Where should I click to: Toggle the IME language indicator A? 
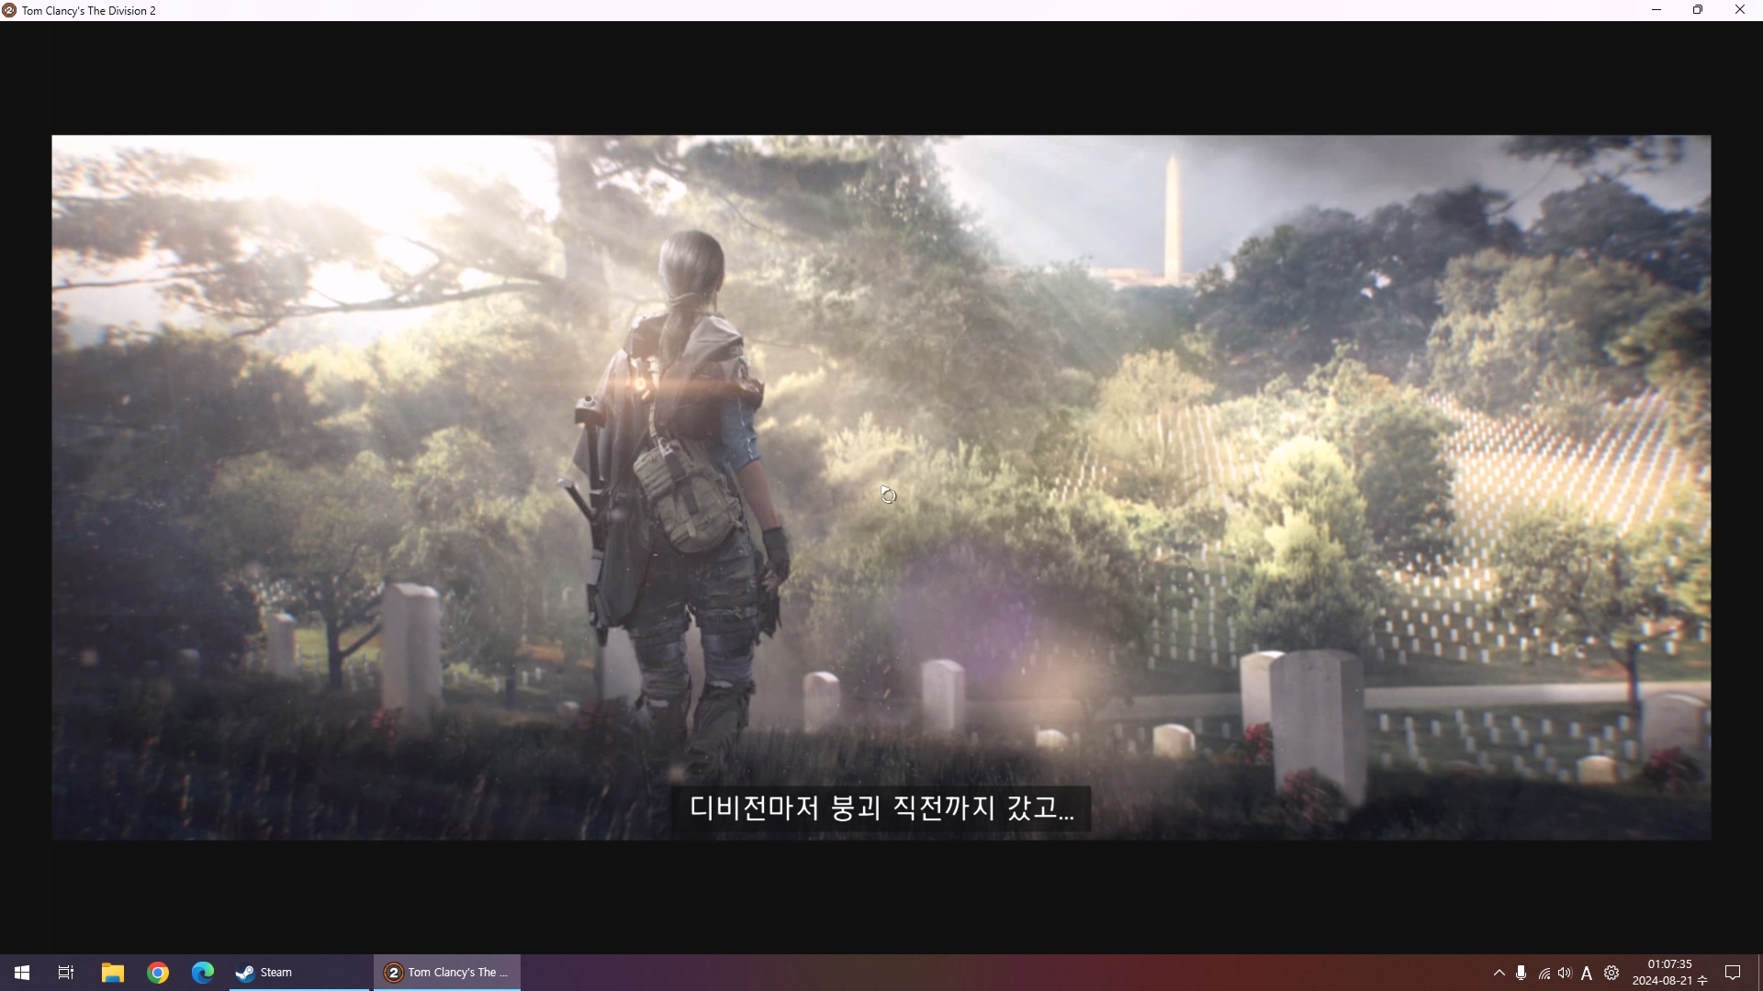[1587, 973]
